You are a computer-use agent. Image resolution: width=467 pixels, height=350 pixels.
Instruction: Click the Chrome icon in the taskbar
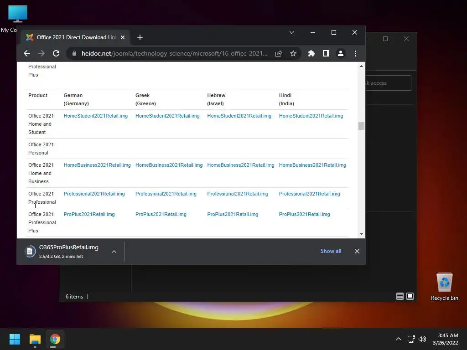tap(55, 339)
